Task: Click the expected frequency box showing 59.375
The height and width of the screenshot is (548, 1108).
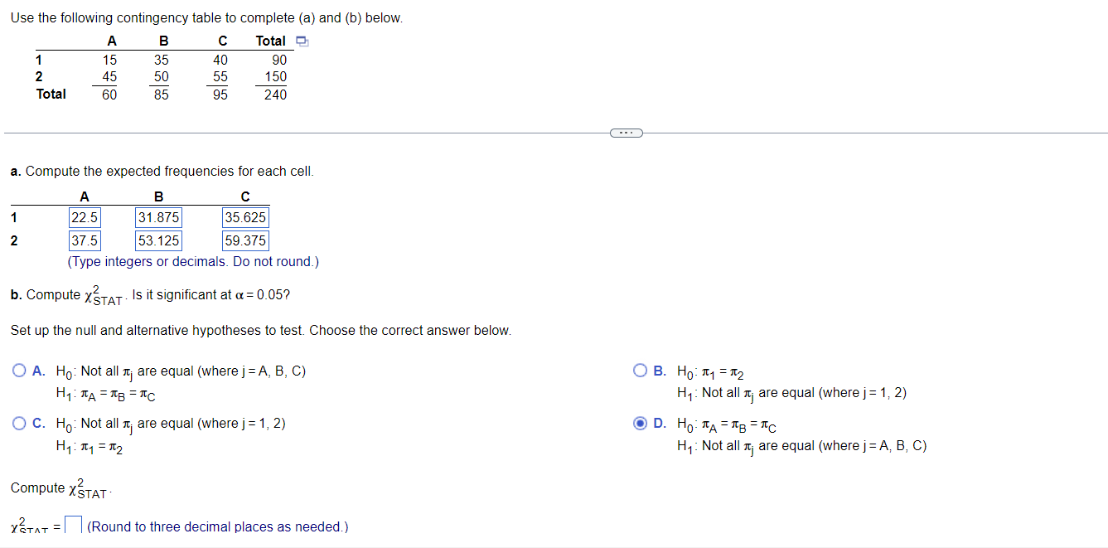Action: pos(244,240)
